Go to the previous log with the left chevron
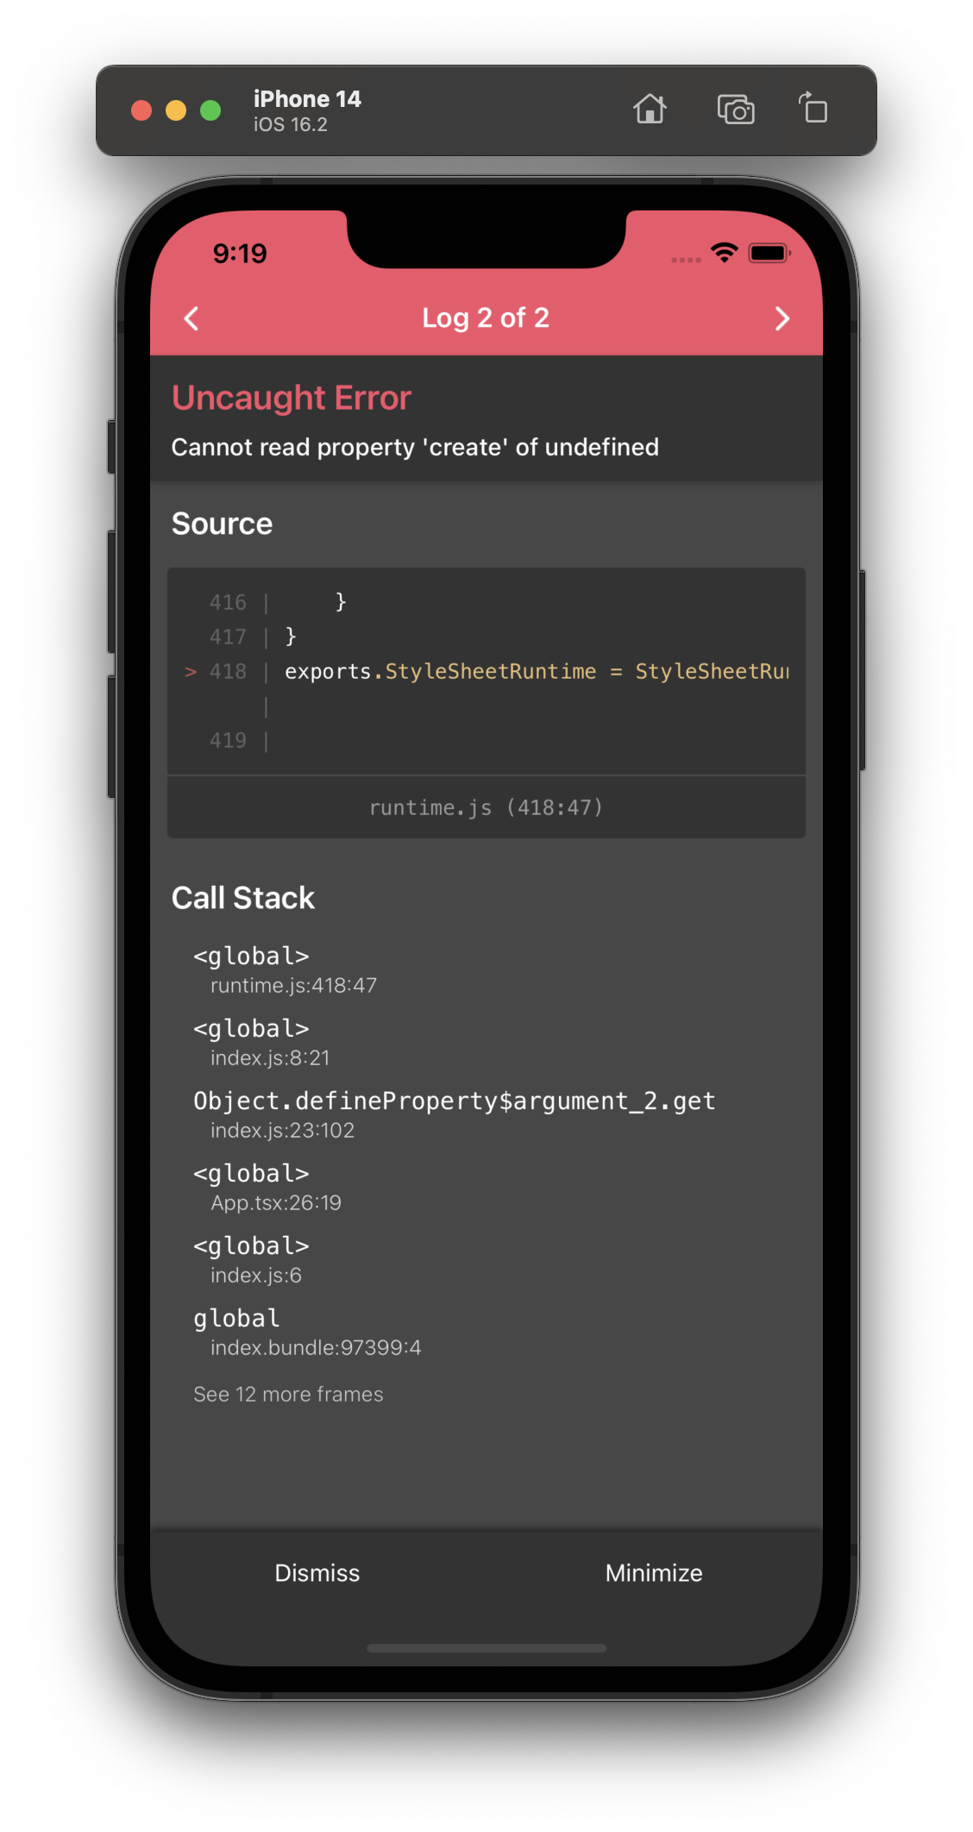 [191, 318]
